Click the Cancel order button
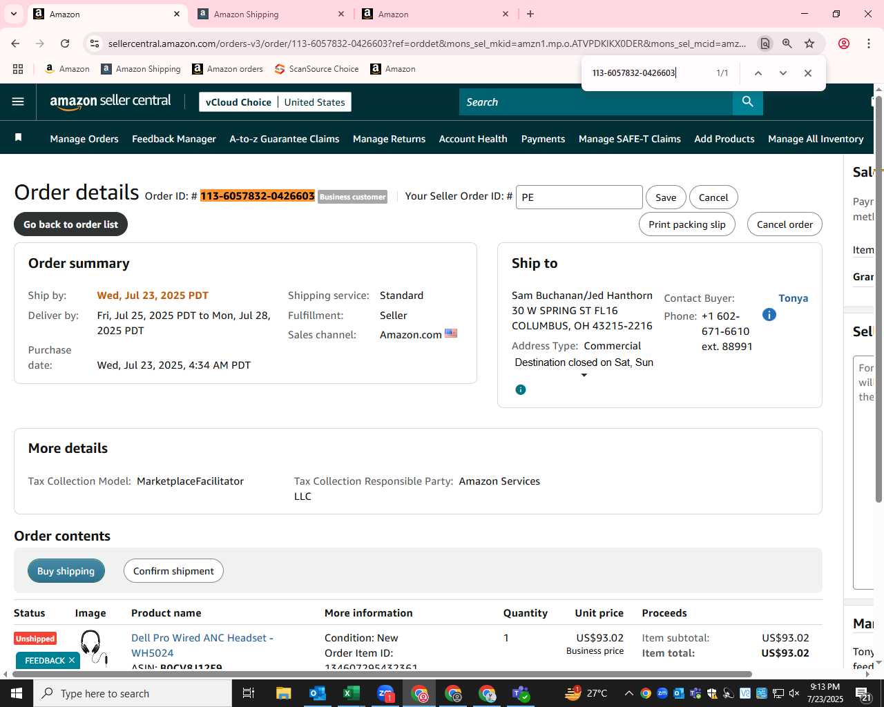 785,224
